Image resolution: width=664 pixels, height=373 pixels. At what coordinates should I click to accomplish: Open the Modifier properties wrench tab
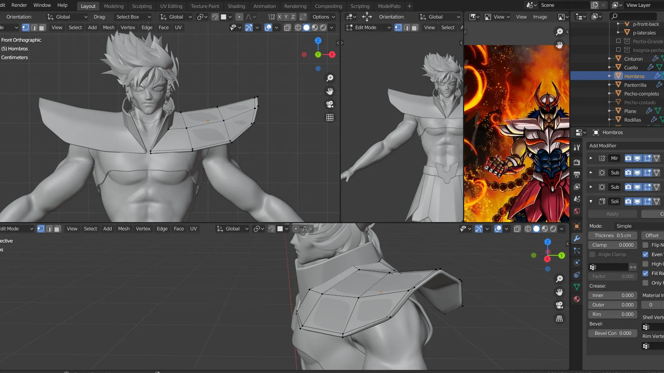(x=577, y=239)
